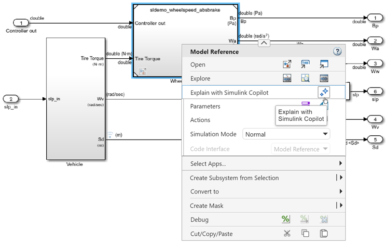Click the Explain with Simulink Copilot sparkle icon
This screenshot has width=386, height=244.
324,92
